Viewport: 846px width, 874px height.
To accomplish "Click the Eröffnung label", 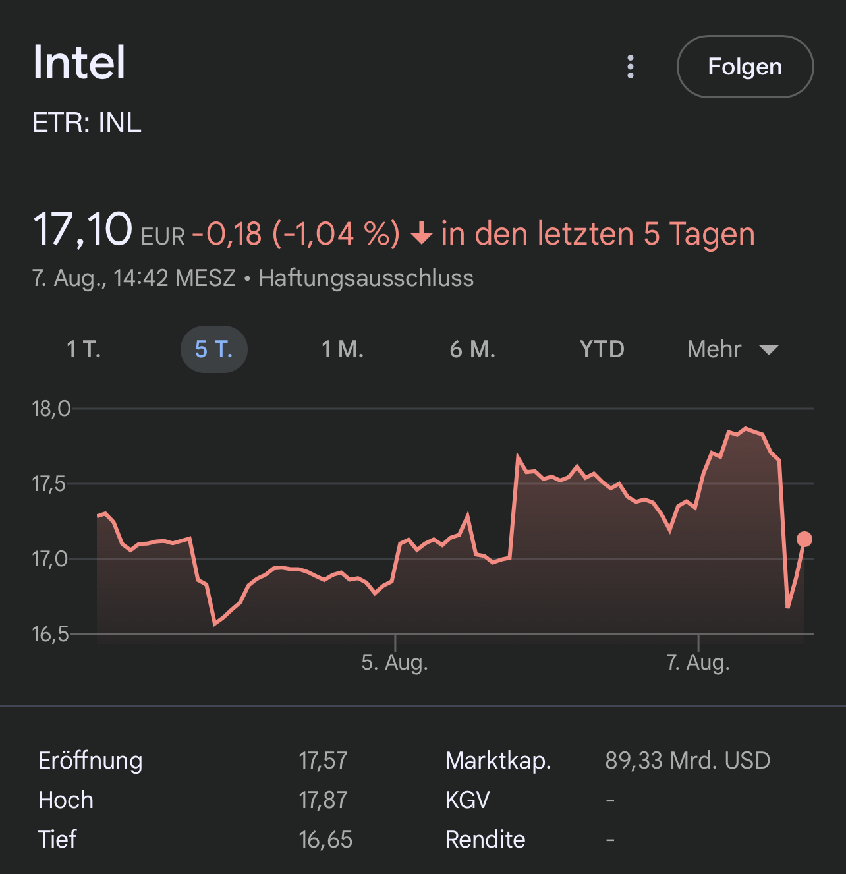I will pyautogui.click(x=90, y=760).
